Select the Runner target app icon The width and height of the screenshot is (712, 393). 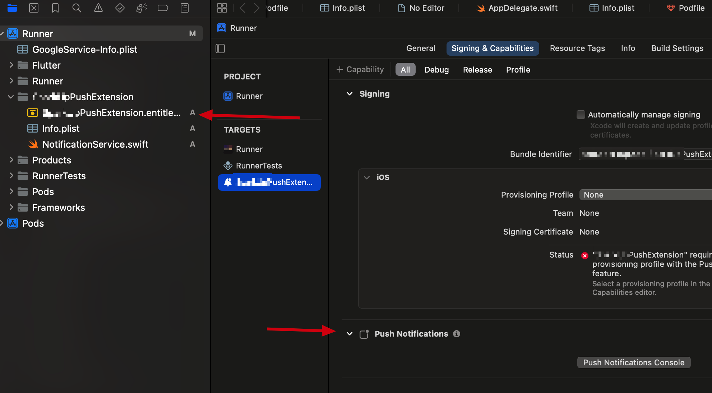tap(228, 149)
